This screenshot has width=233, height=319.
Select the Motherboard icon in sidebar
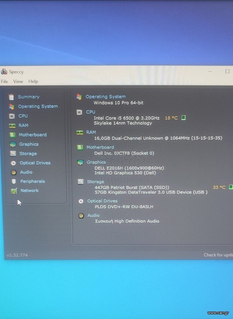pos(12,135)
